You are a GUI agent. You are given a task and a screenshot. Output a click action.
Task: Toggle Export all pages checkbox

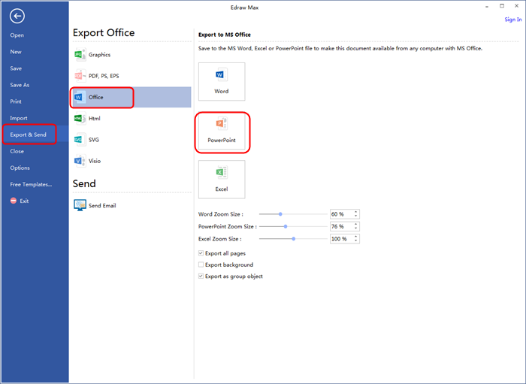pos(201,253)
